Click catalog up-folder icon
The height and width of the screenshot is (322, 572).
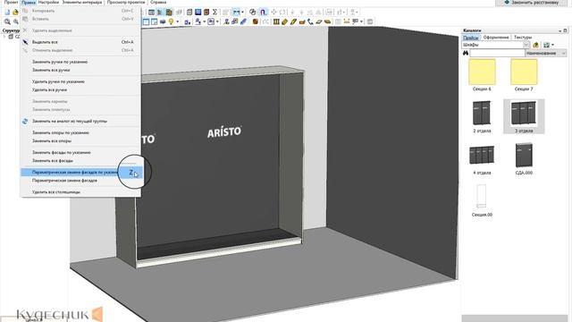(535, 45)
